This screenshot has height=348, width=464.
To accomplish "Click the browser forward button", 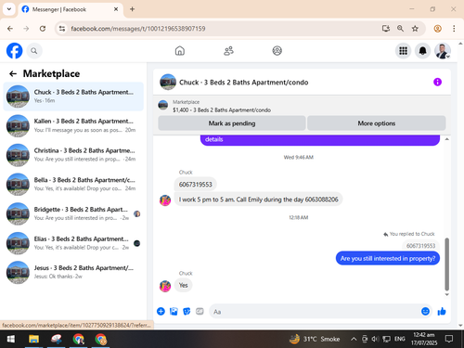I will 26,29.
